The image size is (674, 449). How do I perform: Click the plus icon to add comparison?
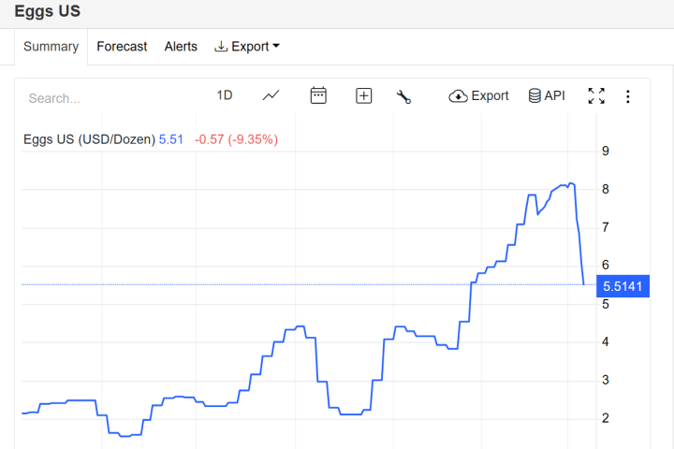click(x=364, y=95)
